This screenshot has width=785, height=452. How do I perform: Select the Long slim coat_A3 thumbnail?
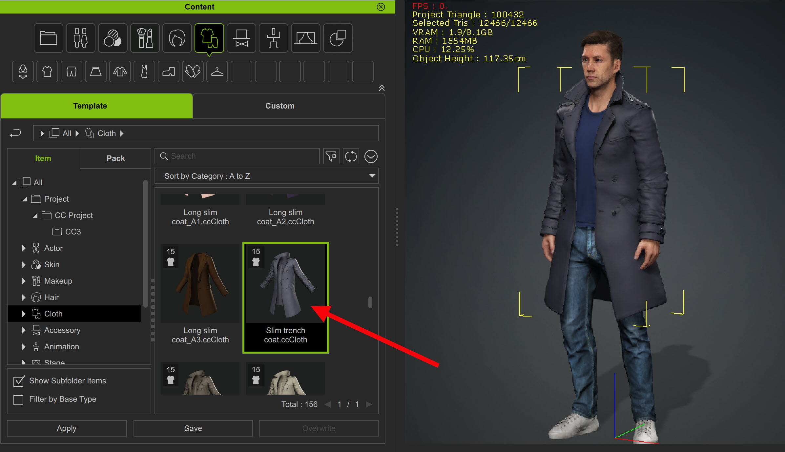200,284
